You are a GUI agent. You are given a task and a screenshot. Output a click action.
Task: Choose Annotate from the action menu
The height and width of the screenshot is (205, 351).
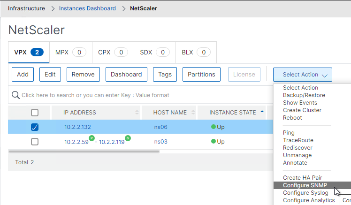[295, 163]
